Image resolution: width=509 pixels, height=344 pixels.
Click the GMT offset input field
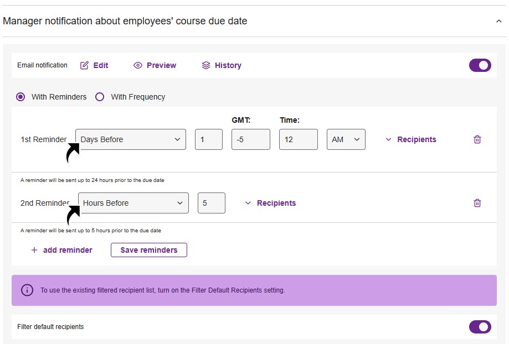[x=250, y=139]
